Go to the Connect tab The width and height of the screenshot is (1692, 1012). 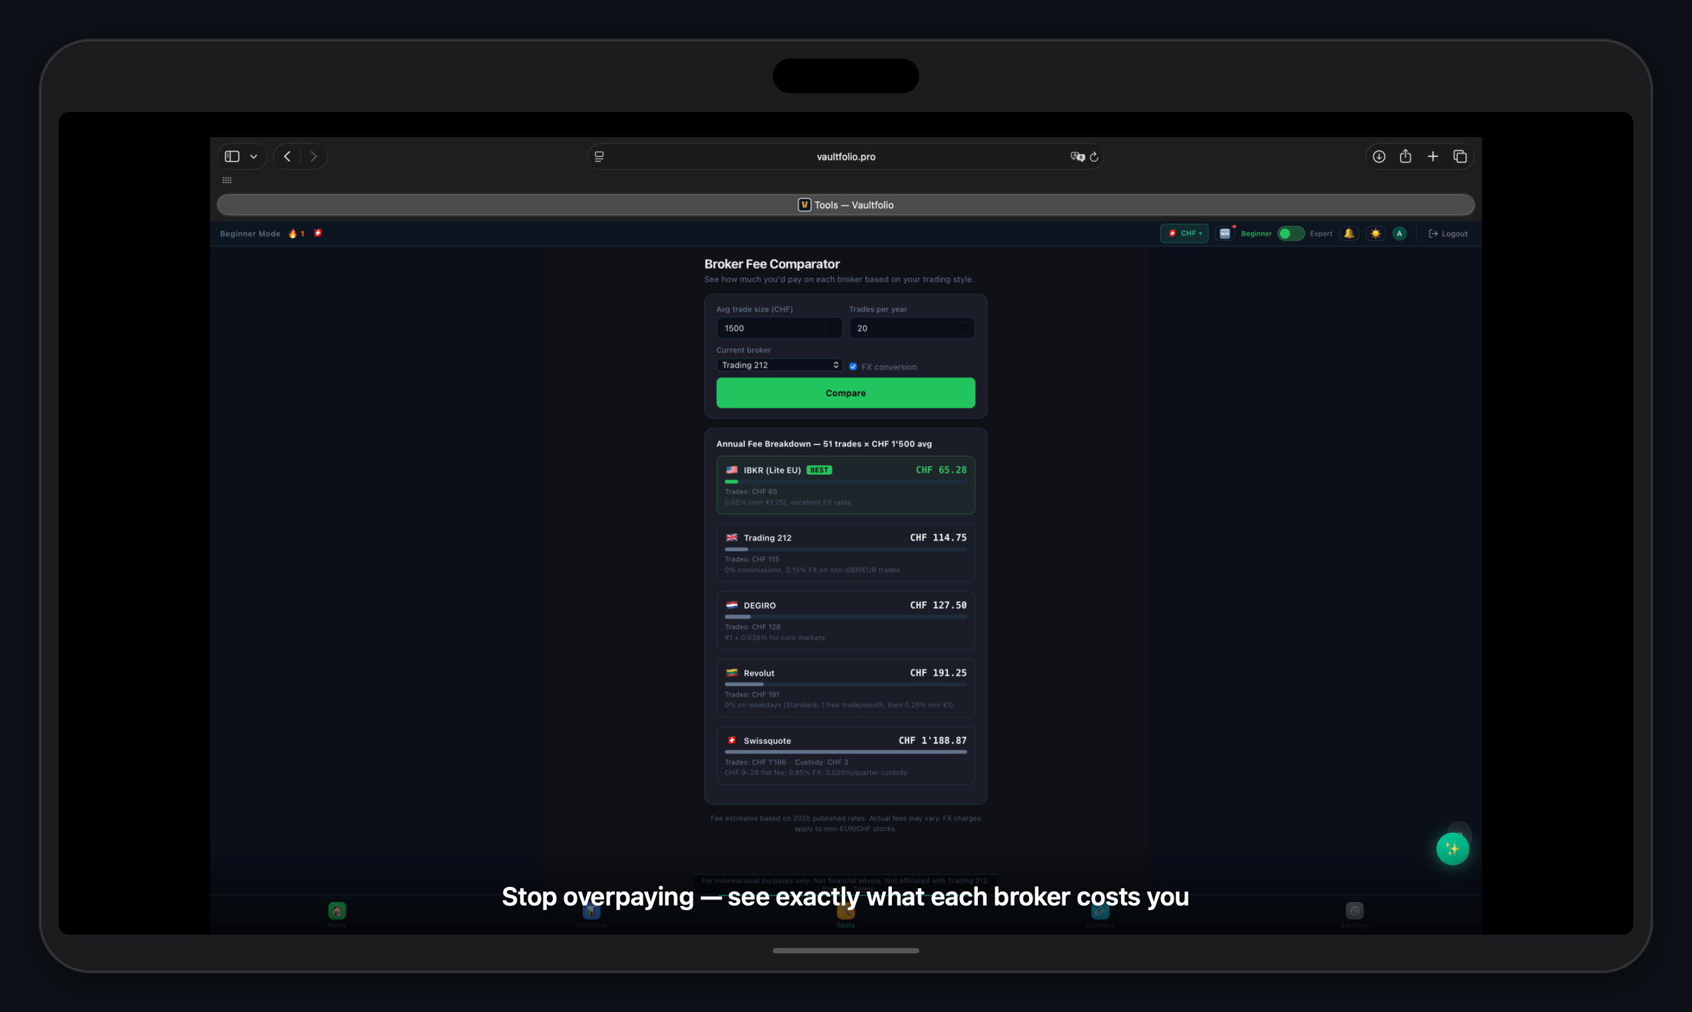pyautogui.click(x=1100, y=915)
